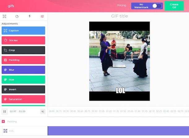This screenshot has width=189, height=138.
Task: Click the Invert adjustment button
Action: click(x=23, y=90)
